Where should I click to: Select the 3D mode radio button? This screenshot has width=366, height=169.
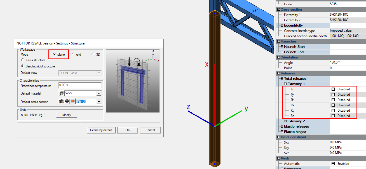point(93,55)
